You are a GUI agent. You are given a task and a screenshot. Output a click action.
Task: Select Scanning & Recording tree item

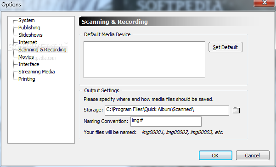point(42,50)
